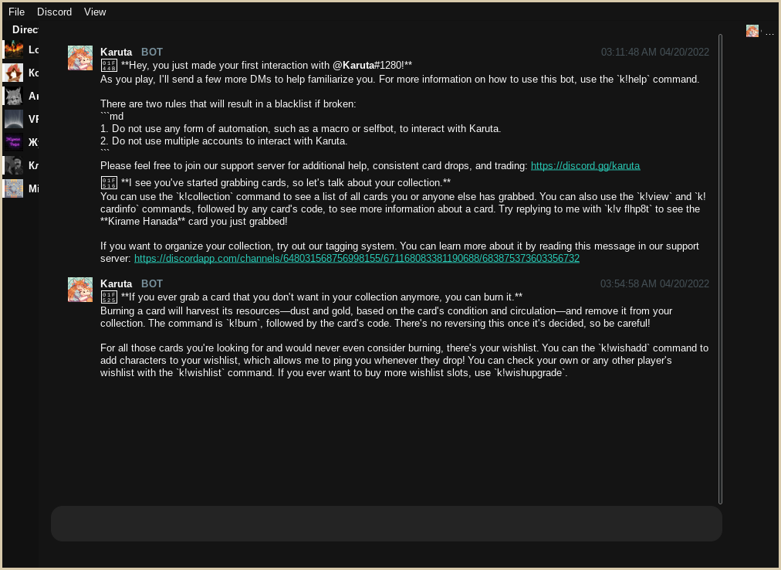The height and width of the screenshot is (570, 781).
Task: Click the Karuta username on the second message
Action: click(116, 283)
